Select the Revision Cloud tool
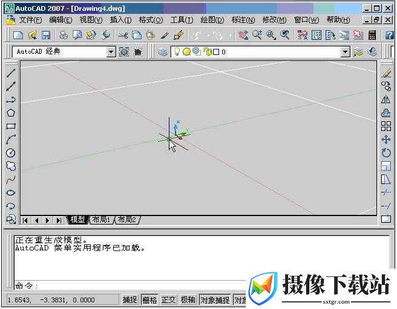 tap(11, 166)
